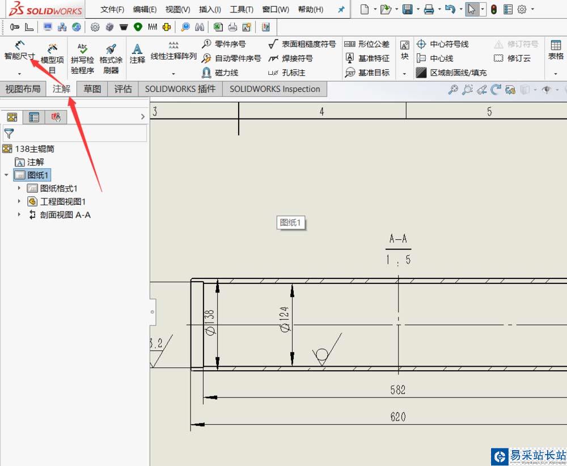Insert a Revision Cloud (修订云)
The height and width of the screenshot is (466, 567).
pos(512,58)
